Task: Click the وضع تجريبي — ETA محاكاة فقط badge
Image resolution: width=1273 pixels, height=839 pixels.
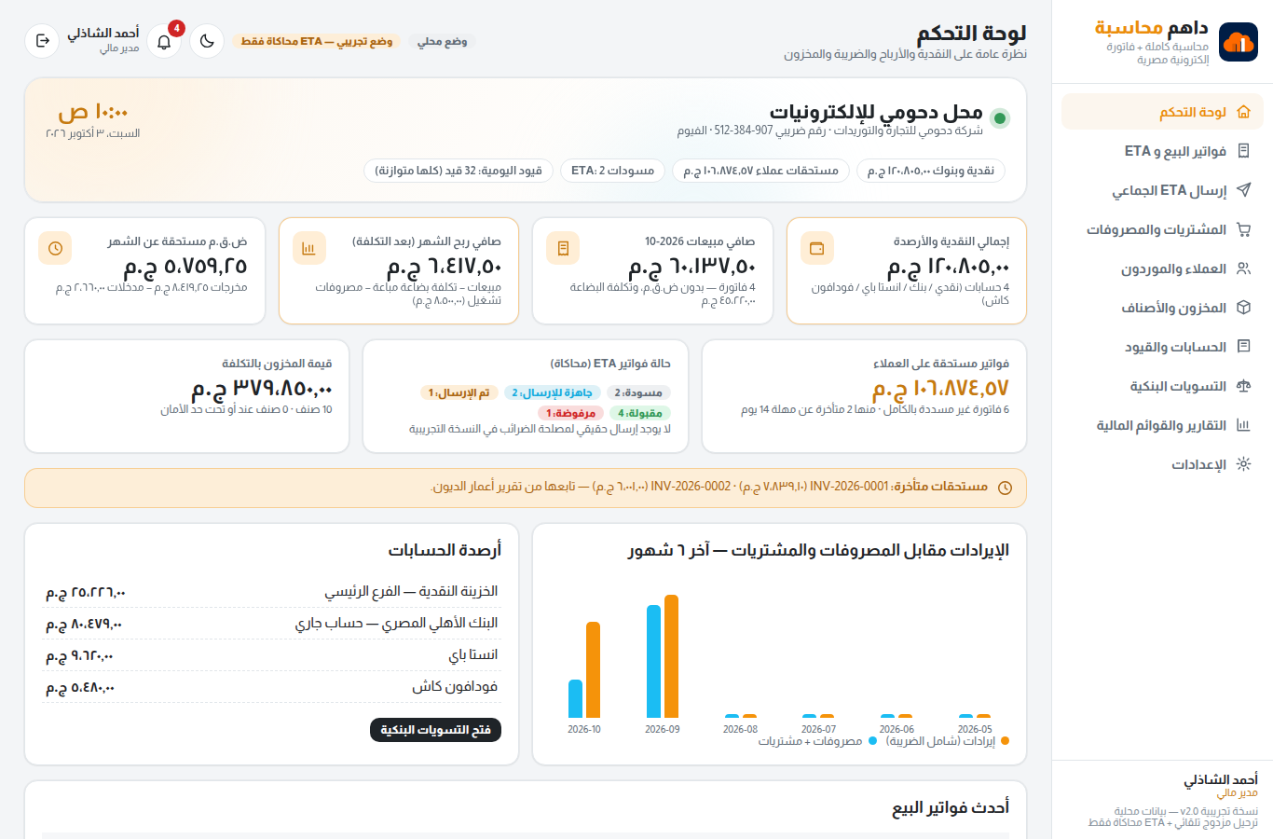Action: [317, 41]
